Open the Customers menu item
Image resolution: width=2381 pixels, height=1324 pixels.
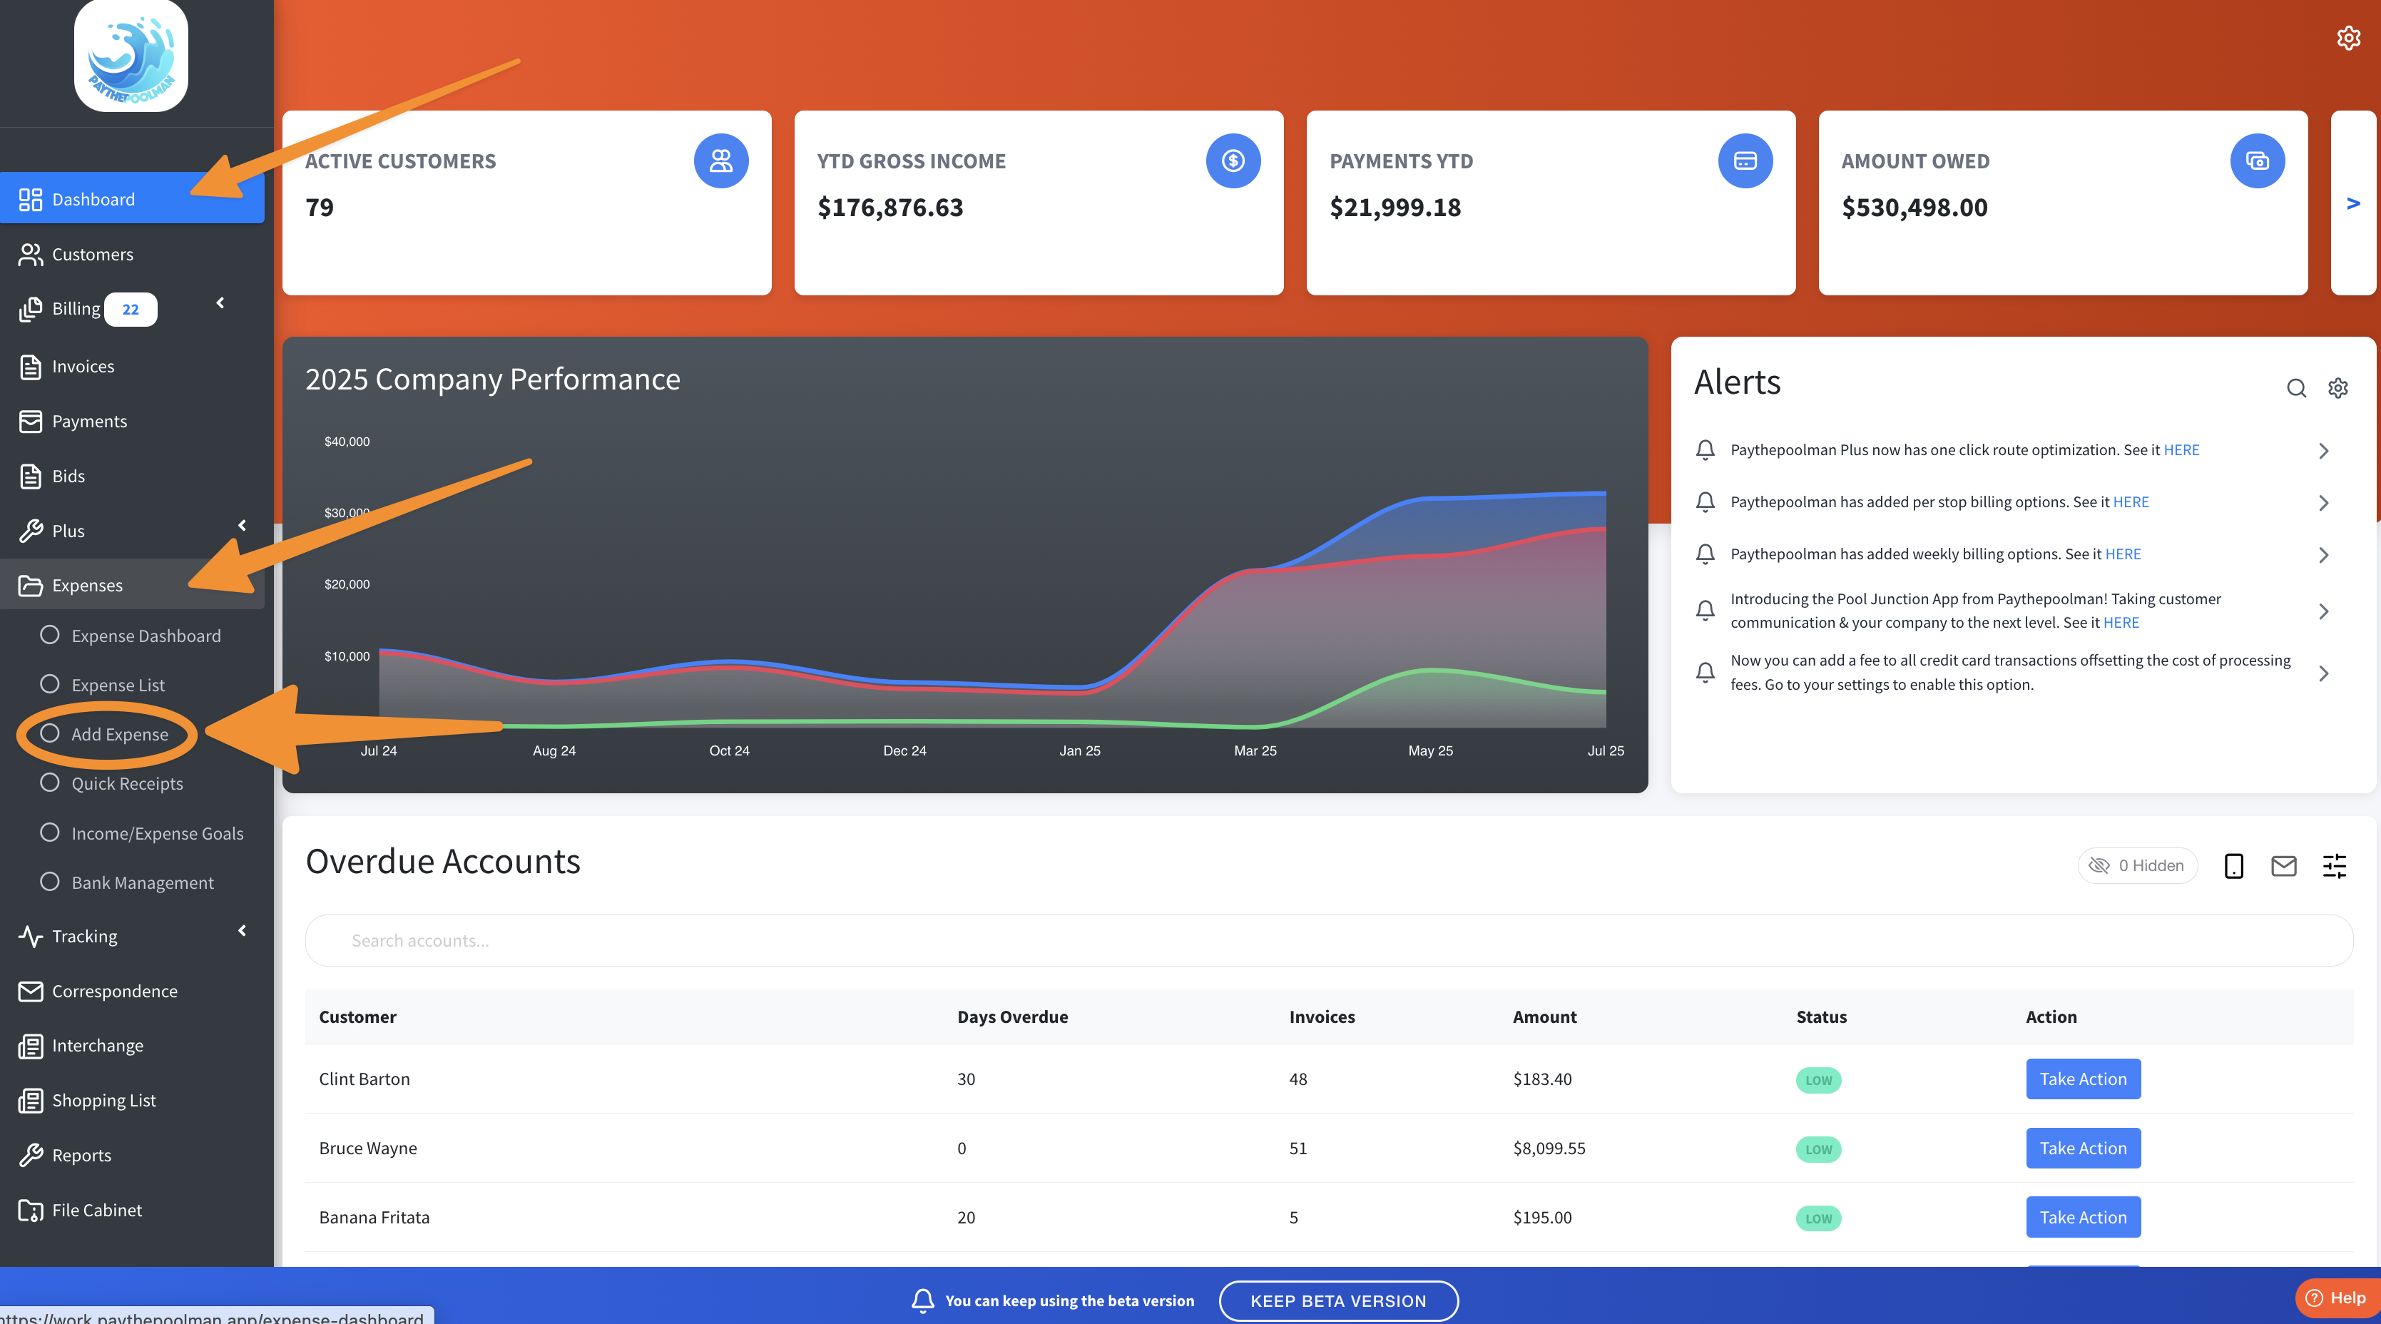pyautogui.click(x=93, y=254)
